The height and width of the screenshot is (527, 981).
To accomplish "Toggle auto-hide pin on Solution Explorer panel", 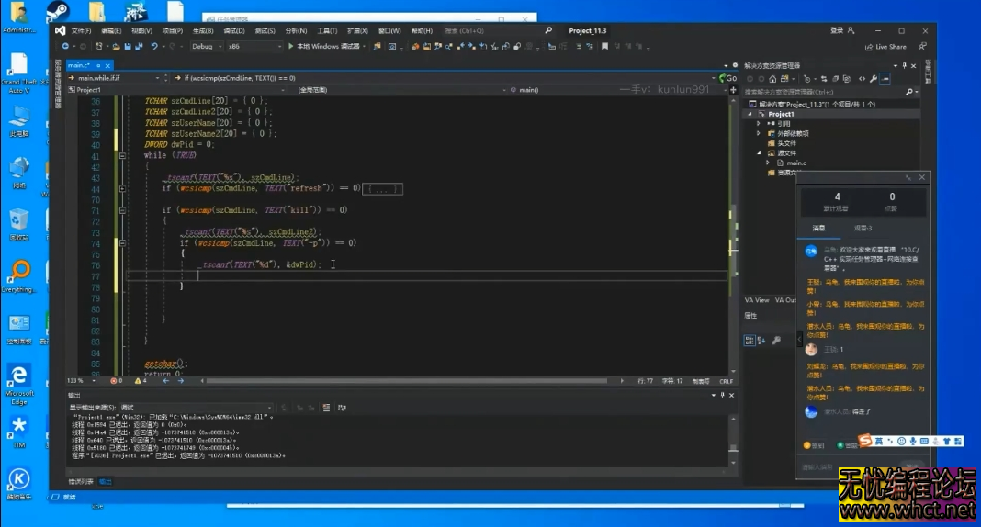I will click(x=905, y=66).
